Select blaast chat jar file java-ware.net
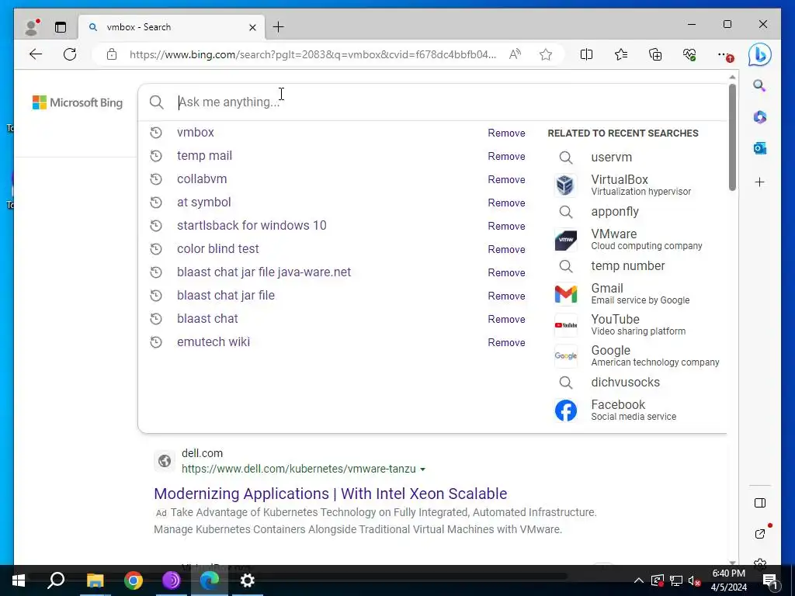 264,272
